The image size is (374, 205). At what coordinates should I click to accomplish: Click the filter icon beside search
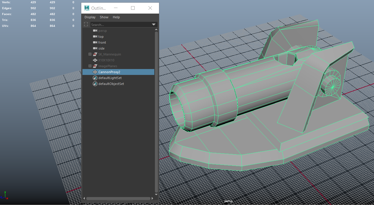[x=86, y=24]
